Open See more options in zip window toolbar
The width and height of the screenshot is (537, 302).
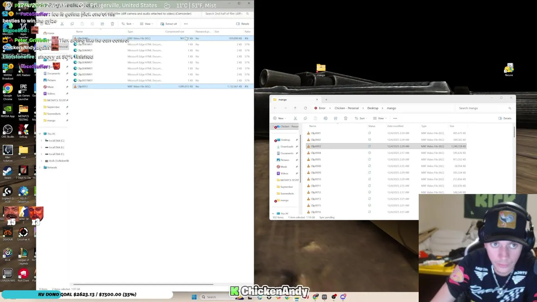pos(186,24)
